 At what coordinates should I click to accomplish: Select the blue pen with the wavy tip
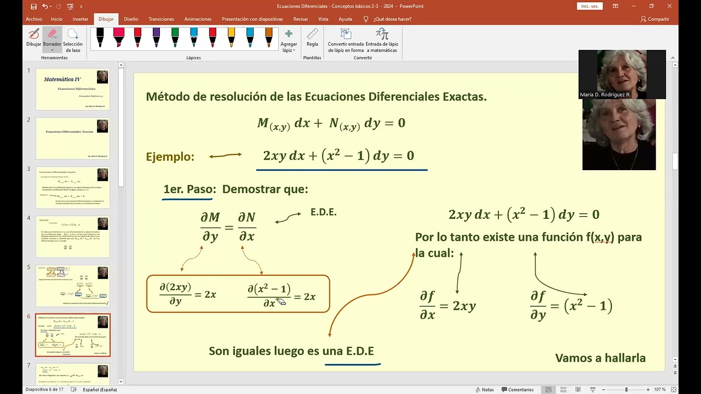[193, 37]
